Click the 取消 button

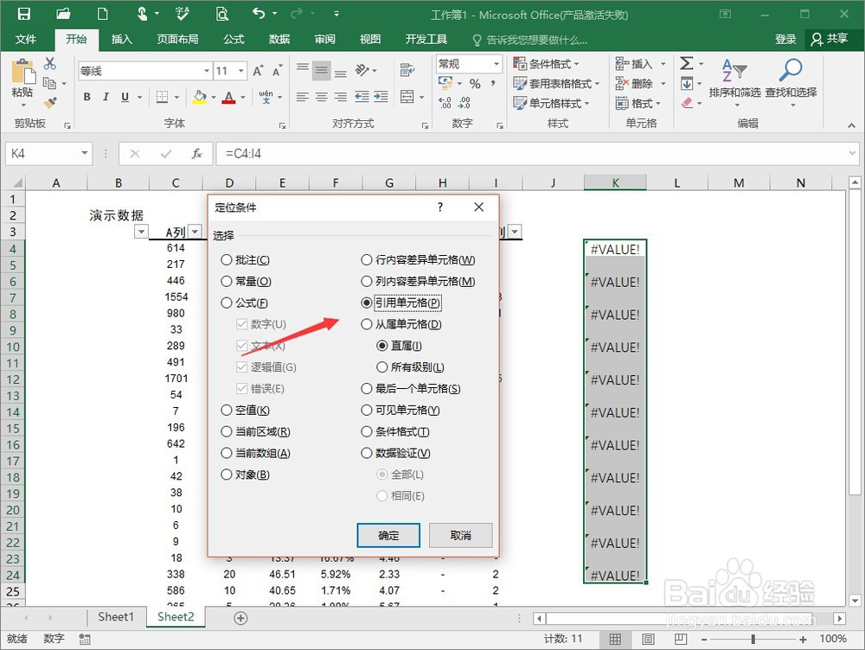[x=460, y=535]
